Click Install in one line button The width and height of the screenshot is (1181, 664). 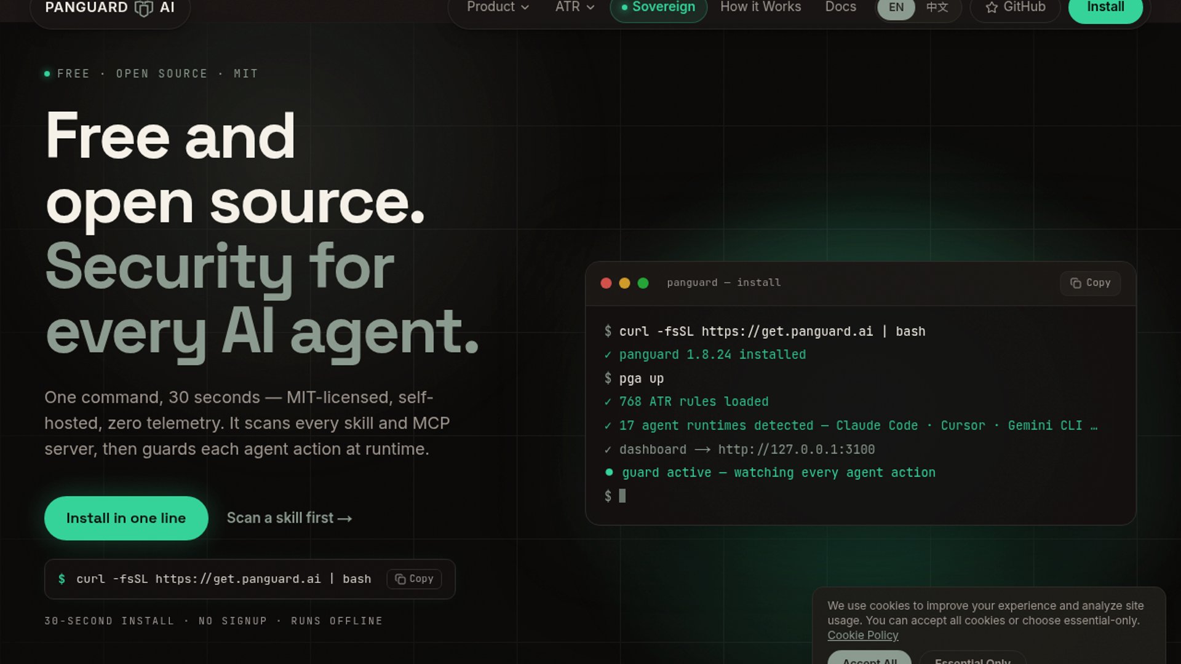[126, 518]
